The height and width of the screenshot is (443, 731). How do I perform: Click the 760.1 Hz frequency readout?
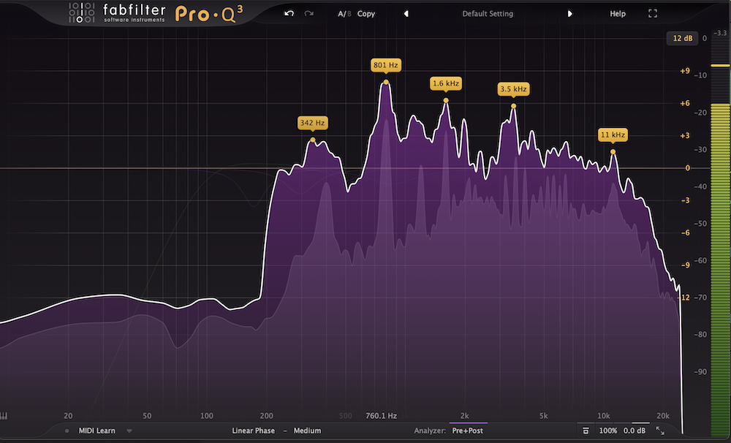click(381, 415)
